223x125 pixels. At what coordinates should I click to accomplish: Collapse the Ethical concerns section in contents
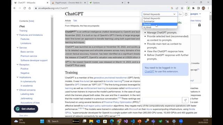tap(17, 90)
